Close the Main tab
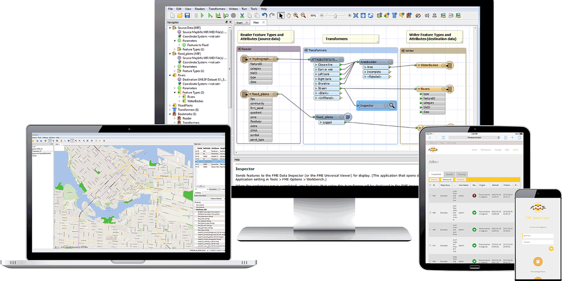This screenshot has height=281, width=562. tap(264, 22)
